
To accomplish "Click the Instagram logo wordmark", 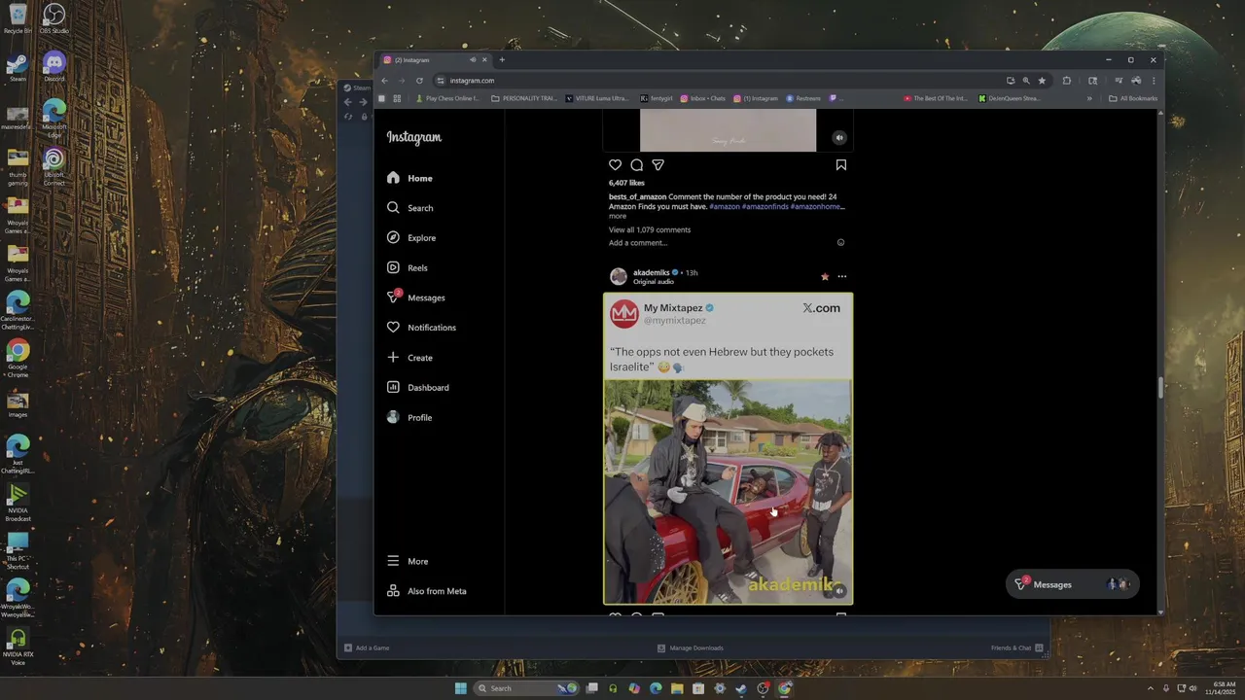I will point(414,138).
